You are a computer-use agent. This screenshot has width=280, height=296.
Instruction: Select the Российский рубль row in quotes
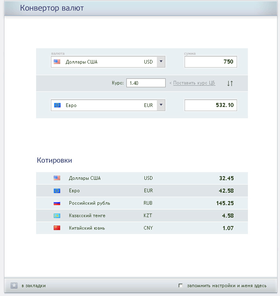142,203
